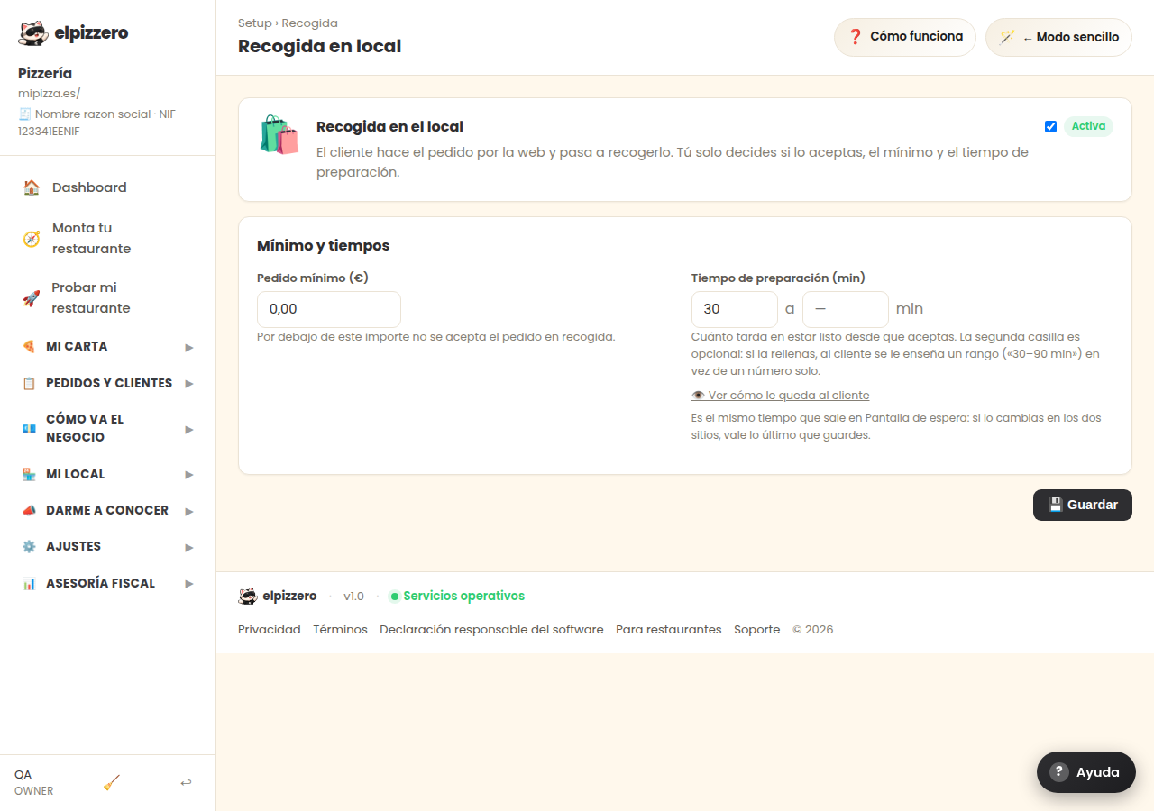Click the megaphone icon beside DARME A CONOCER
Image resolution: width=1154 pixels, height=811 pixels.
pos(29,510)
